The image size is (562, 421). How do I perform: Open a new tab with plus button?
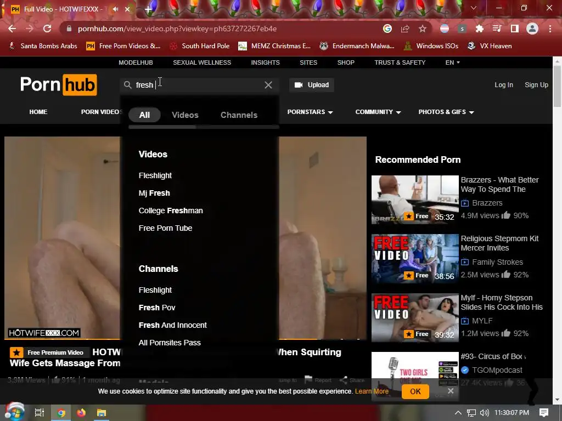tap(148, 9)
